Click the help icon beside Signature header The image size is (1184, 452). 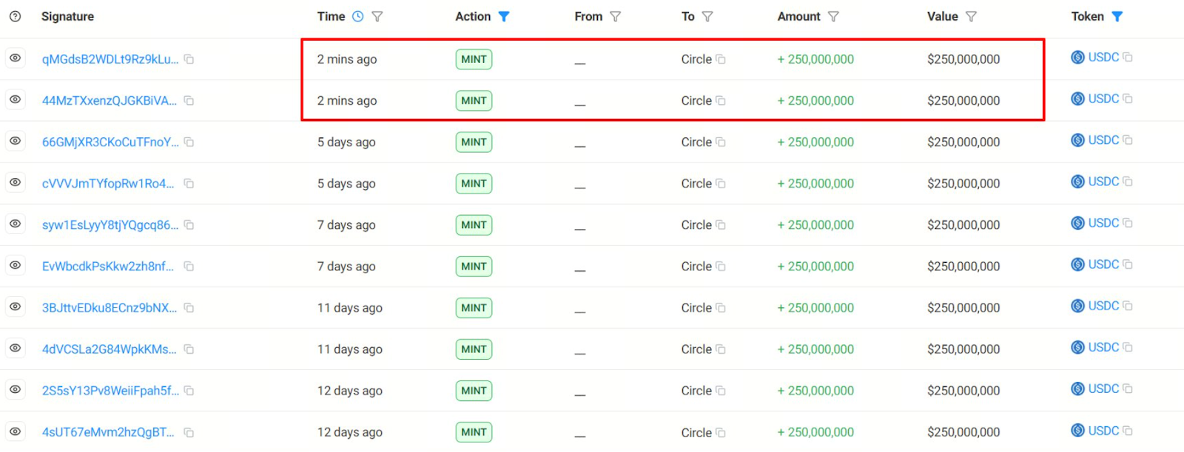tap(15, 16)
